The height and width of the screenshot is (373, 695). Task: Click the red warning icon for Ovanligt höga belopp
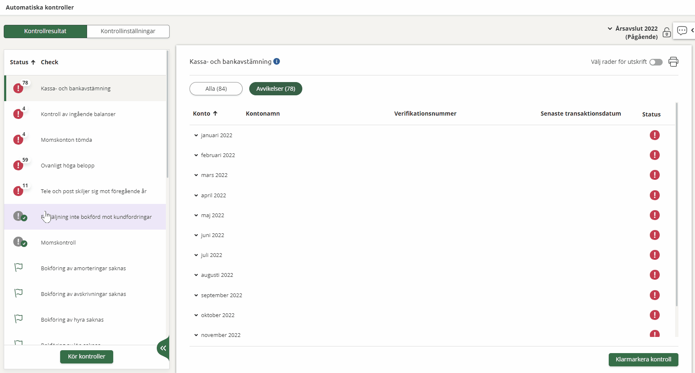(x=18, y=165)
